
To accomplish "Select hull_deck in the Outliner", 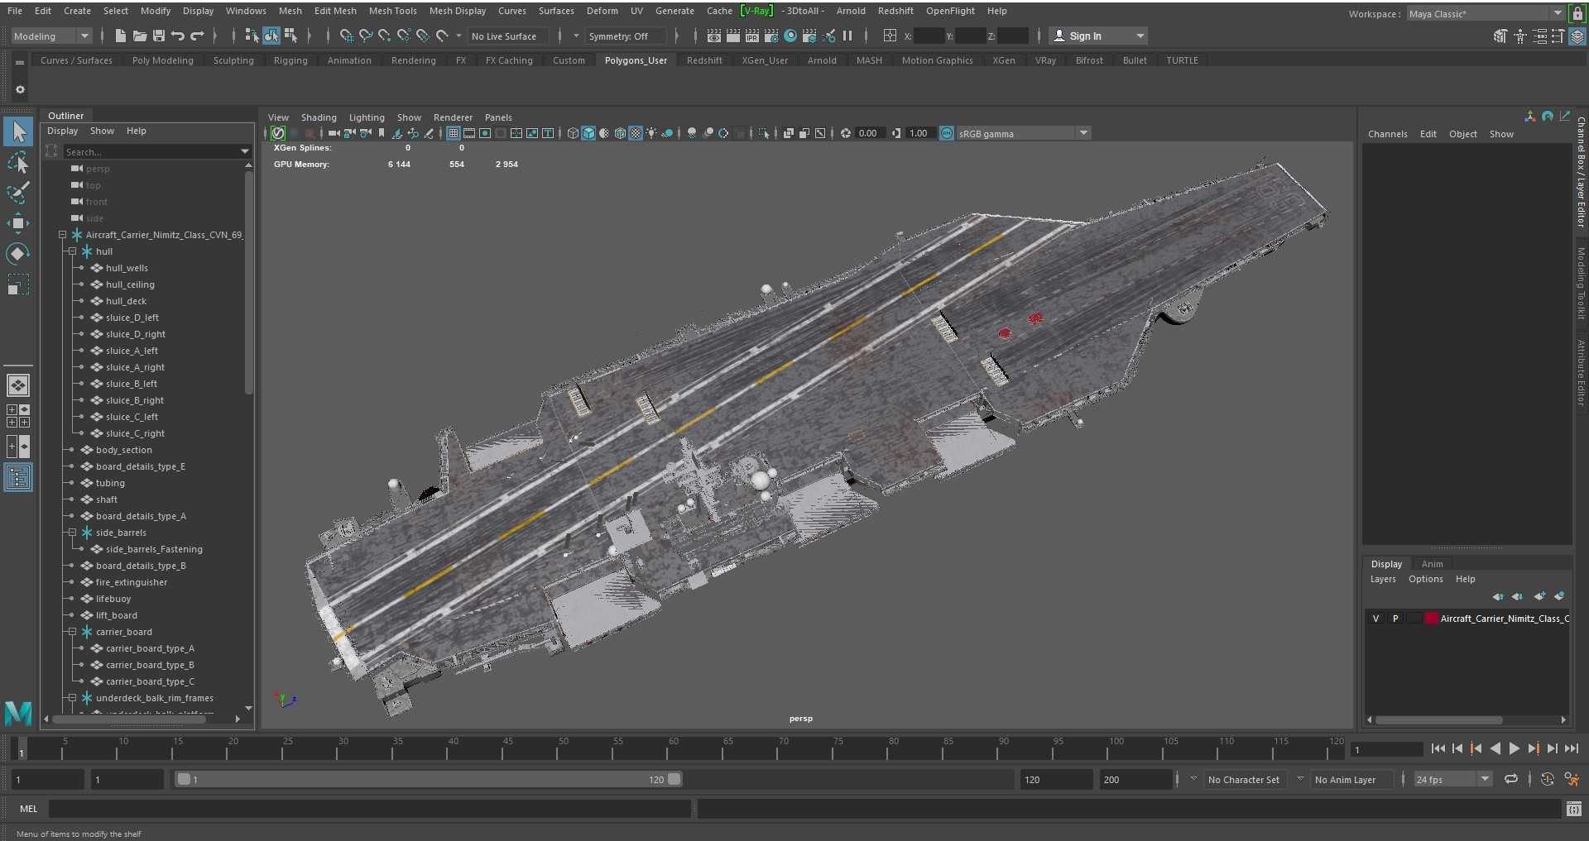I will pyautogui.click(x=126, y=301).
